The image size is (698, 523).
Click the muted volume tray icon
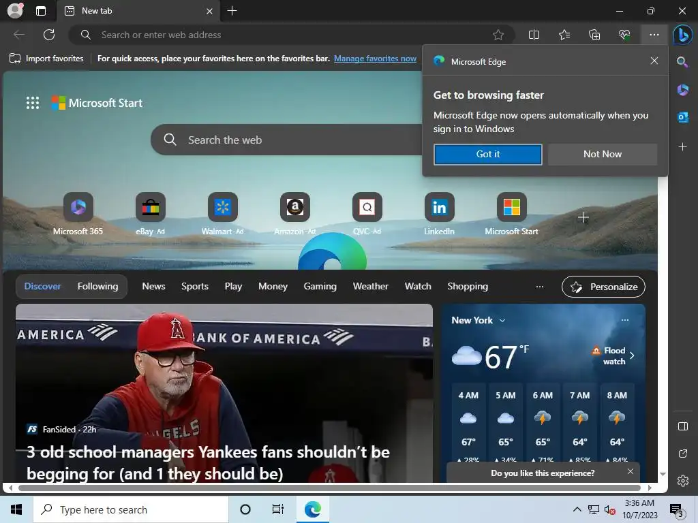pyautogui.click(x=609, y=510)
